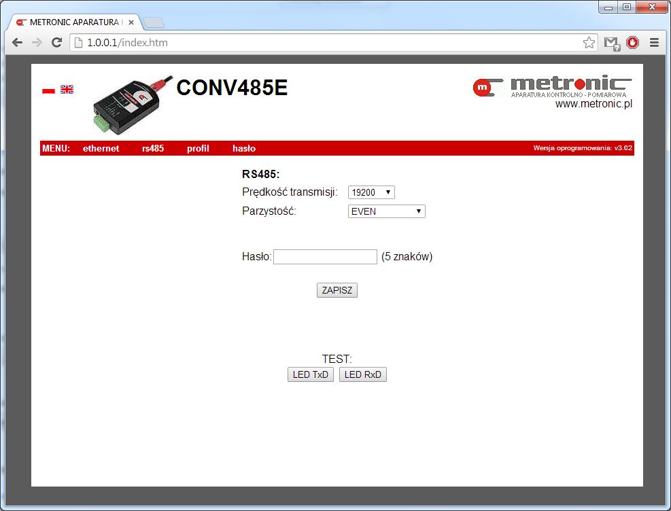Open the red stop-hand blocker extension
This screenshot has width=671, height=511.
[x=632, y=42]
